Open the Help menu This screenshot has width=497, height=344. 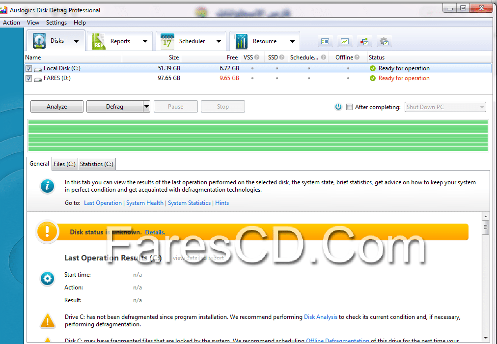80,23
